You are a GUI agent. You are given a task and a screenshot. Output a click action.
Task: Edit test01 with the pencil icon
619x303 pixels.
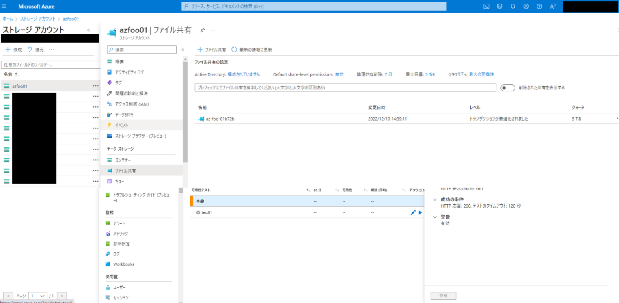pyautogui.click(x=413, y=212)
